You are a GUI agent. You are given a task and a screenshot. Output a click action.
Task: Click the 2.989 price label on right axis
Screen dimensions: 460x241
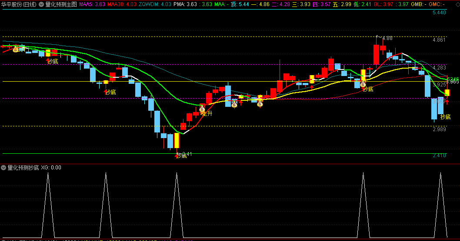click(x=439, y=129)
